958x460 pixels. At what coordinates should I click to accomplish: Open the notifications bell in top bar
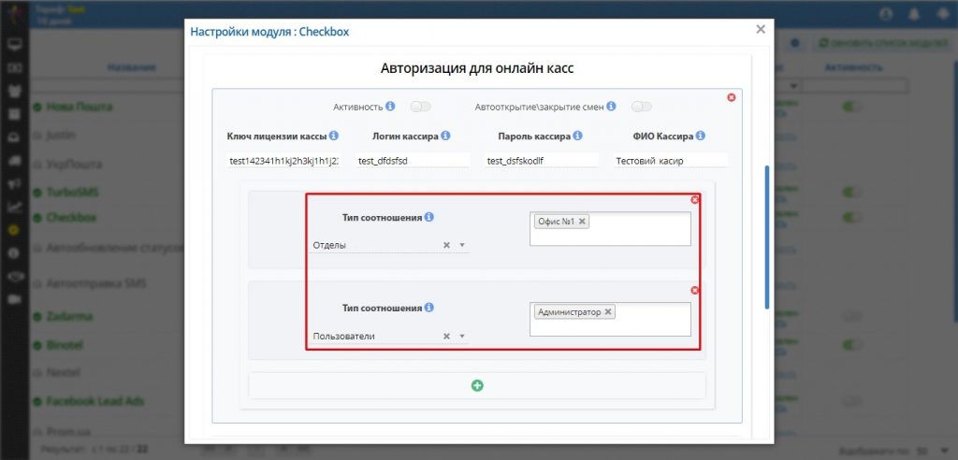point(915,14)
